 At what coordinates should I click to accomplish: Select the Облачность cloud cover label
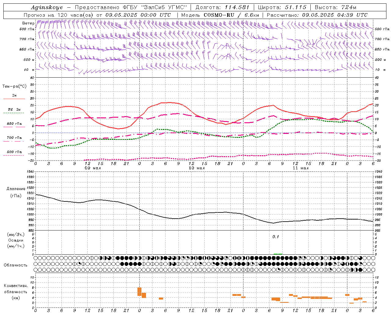[15, 265]
